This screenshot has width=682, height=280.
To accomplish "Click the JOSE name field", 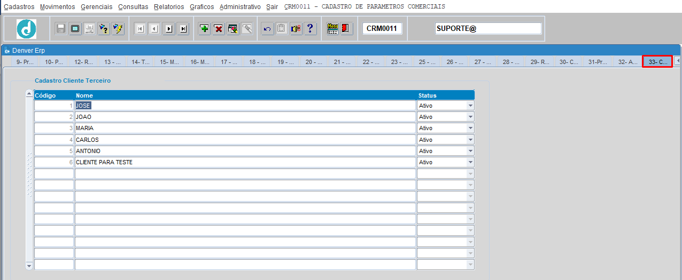I will coord(245,106).
